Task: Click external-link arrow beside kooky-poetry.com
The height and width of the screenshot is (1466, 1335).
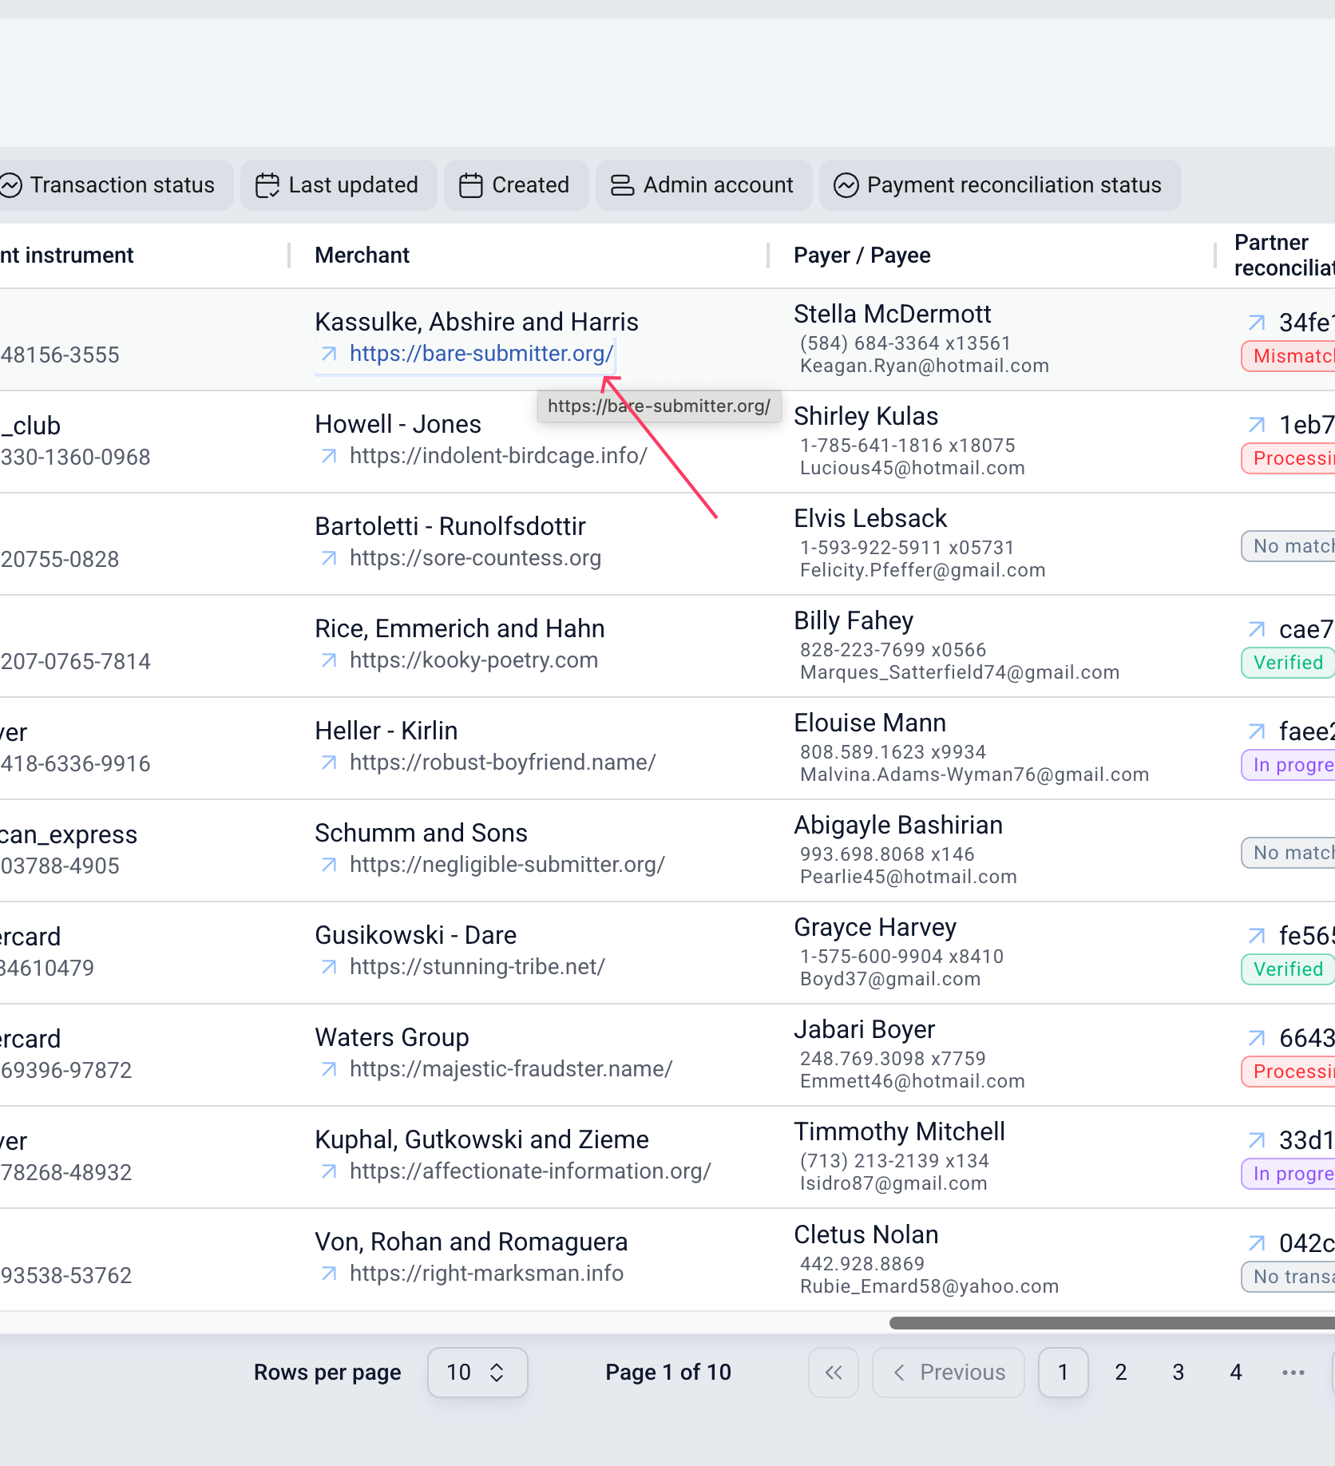Action: coord(329,660)
